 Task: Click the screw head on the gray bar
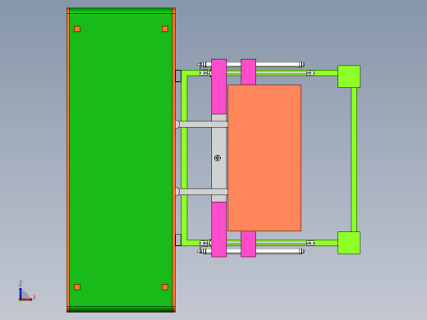click(x=218, y=158)
